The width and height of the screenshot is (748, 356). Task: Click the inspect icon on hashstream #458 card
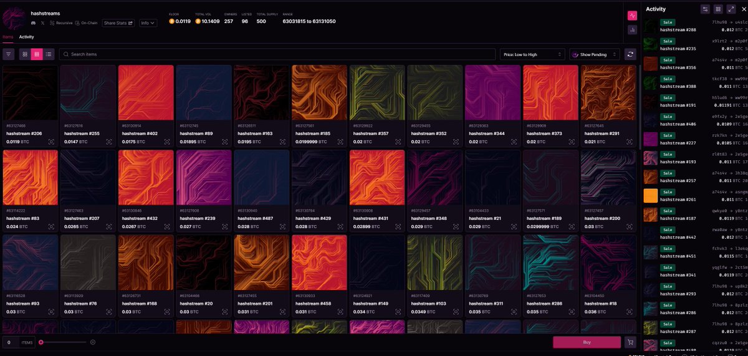coord(340,311)
